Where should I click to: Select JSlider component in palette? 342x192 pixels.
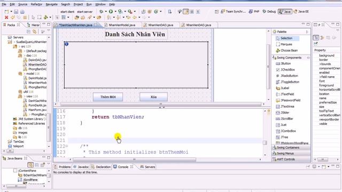[283, 113]
